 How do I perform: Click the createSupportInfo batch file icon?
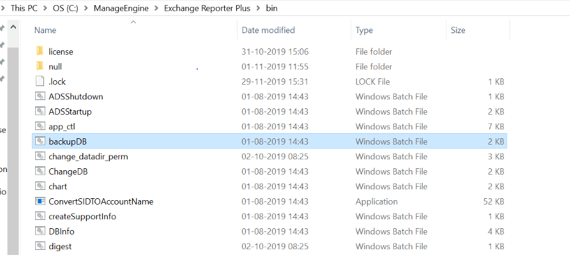tap(40, 217)
